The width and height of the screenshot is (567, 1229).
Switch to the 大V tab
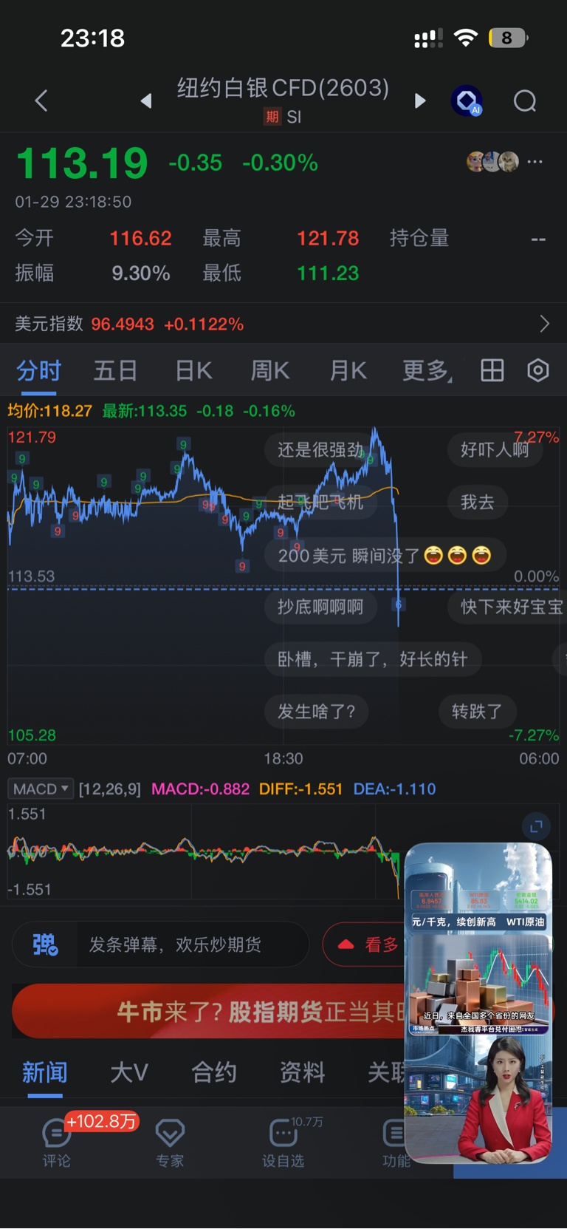[x=129, y=1072]
